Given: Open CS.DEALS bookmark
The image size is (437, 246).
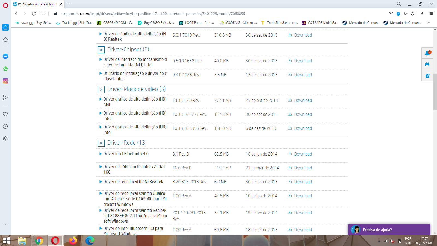Looking at the screenshot, I should (238, 23).
